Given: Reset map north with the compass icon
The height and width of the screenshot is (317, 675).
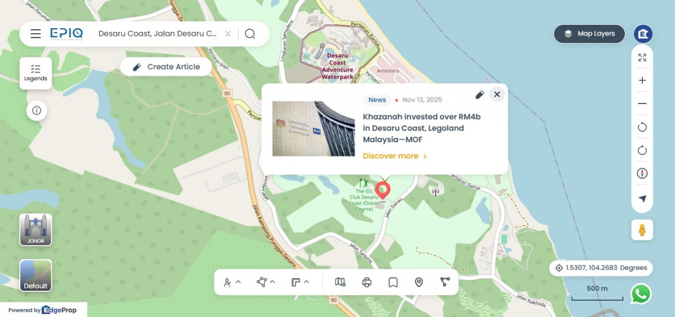Looking at the screenshot, I should [x=642, y=174].
